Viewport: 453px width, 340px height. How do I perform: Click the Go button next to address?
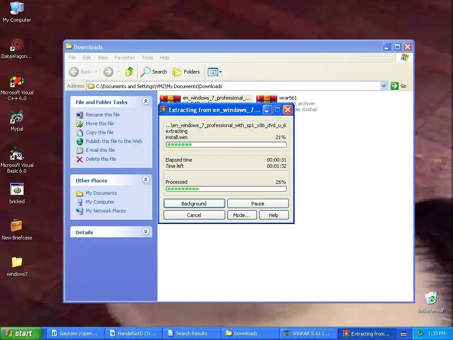[x=399, y=86]
